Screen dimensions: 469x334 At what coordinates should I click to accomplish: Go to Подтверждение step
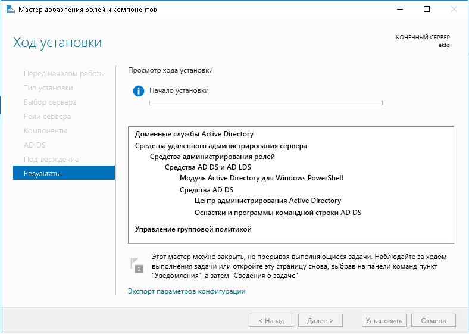coord(51,159)
